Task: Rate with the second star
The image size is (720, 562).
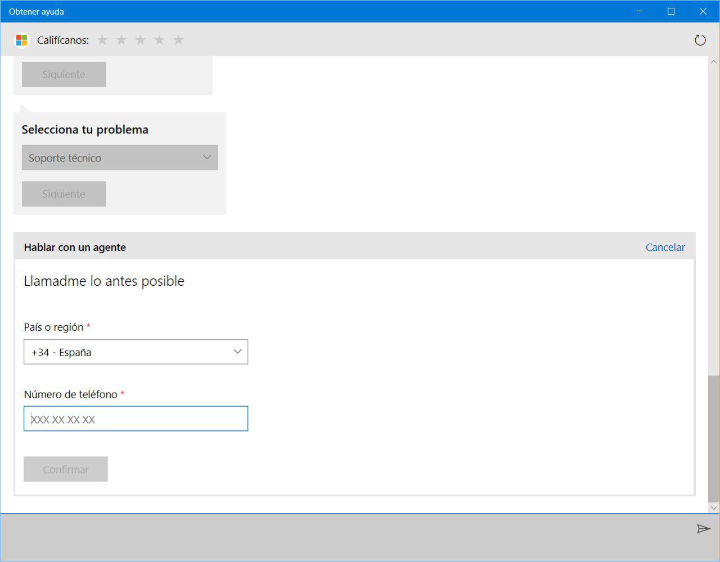Action: click(121, 40)
